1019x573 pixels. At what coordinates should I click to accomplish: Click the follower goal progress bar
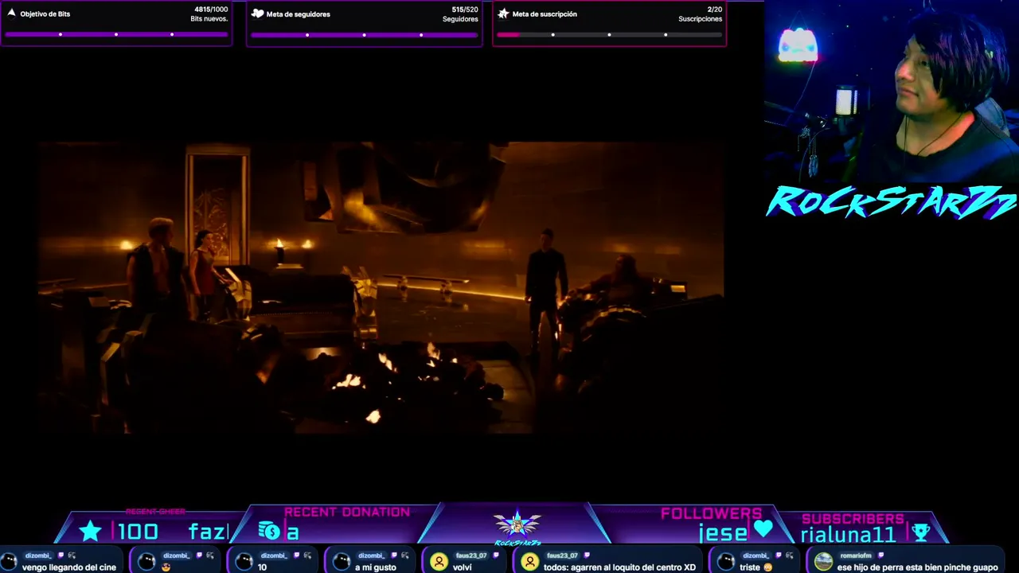365,34
